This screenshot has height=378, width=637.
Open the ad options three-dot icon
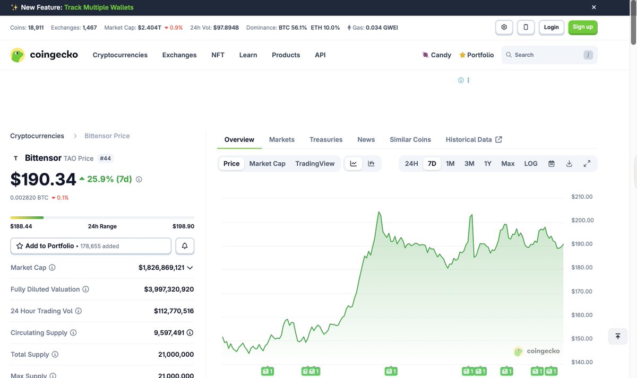(x=468, y=81)
